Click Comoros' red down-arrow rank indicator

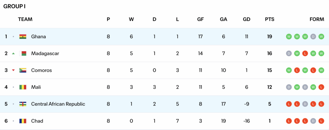pos(13,70)
